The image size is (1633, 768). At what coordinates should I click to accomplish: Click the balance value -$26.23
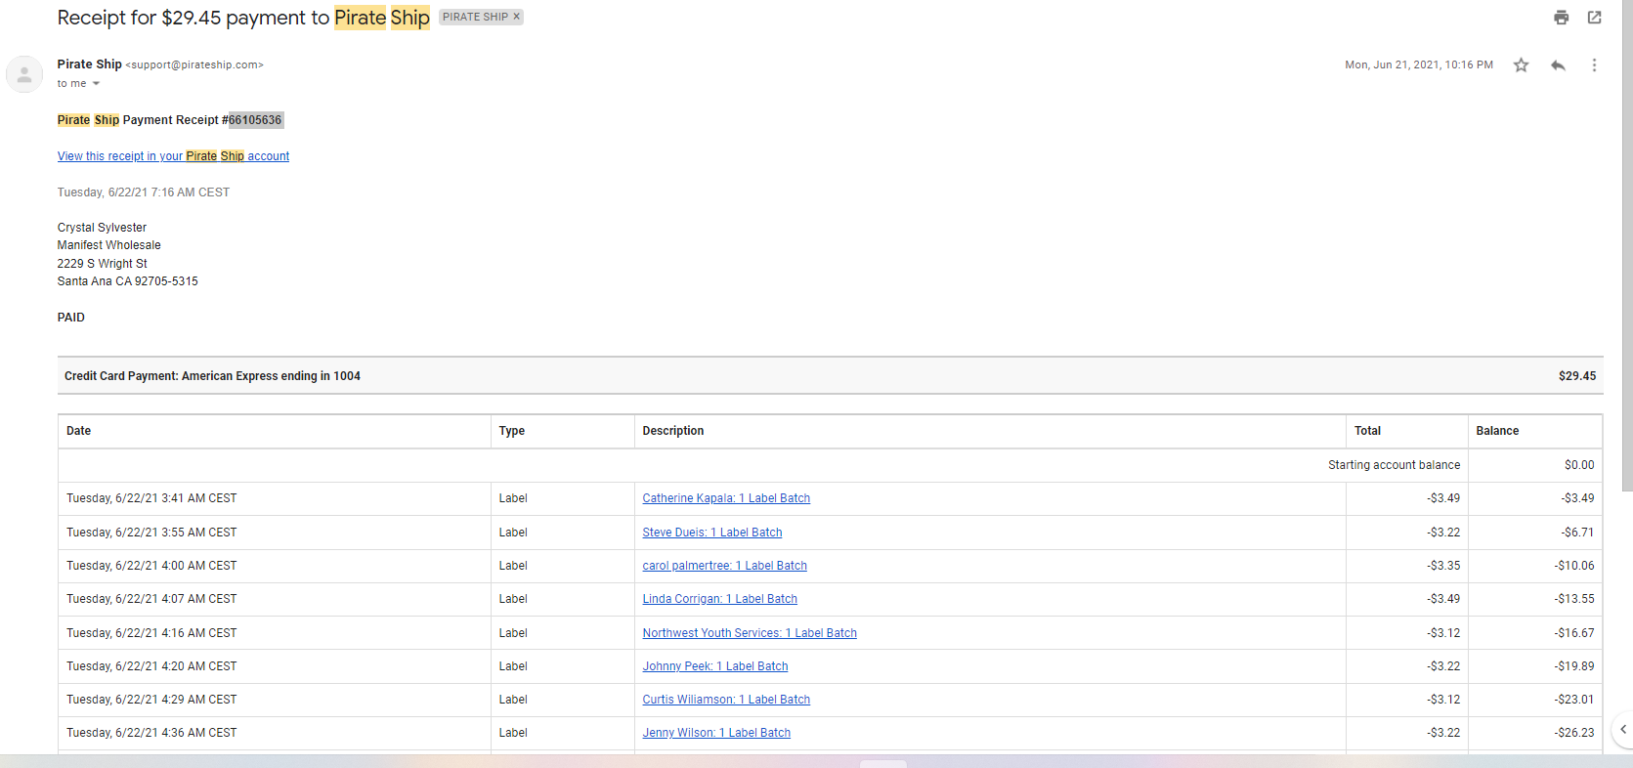[1574, 733]
